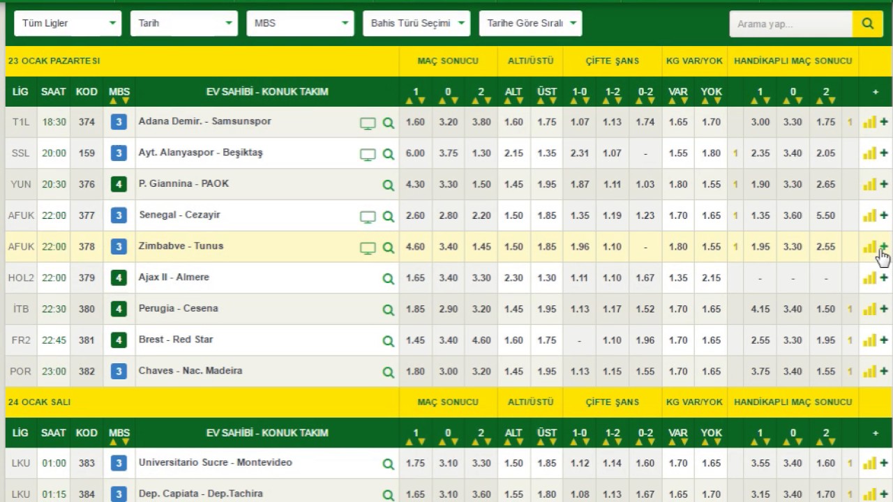Expand more bets plus for Brest - Red Star
Screen dimensions: 893x502
coord(884,340)
